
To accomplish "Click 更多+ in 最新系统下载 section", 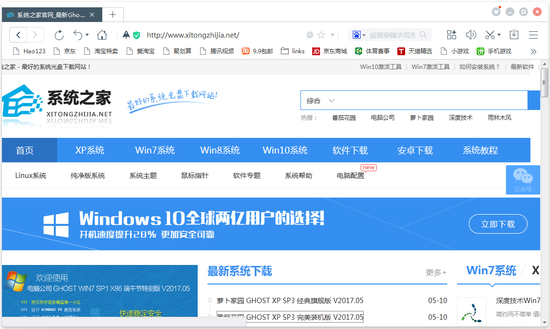I will pos(436,272).
